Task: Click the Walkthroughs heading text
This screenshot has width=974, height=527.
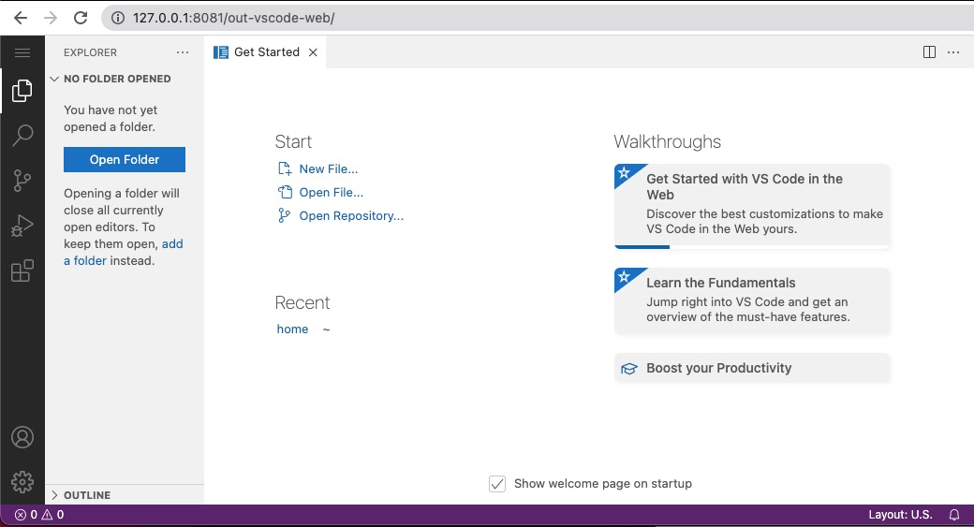Action: click(x=667, y=141)
